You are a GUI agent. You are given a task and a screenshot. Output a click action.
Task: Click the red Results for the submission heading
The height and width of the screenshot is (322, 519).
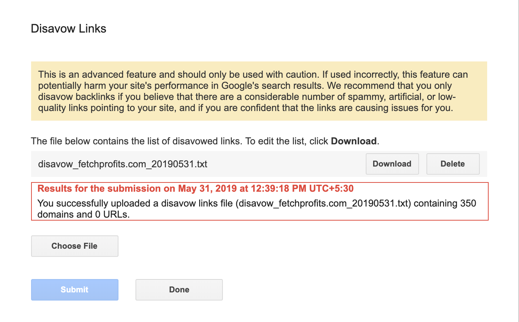(195, 188)
